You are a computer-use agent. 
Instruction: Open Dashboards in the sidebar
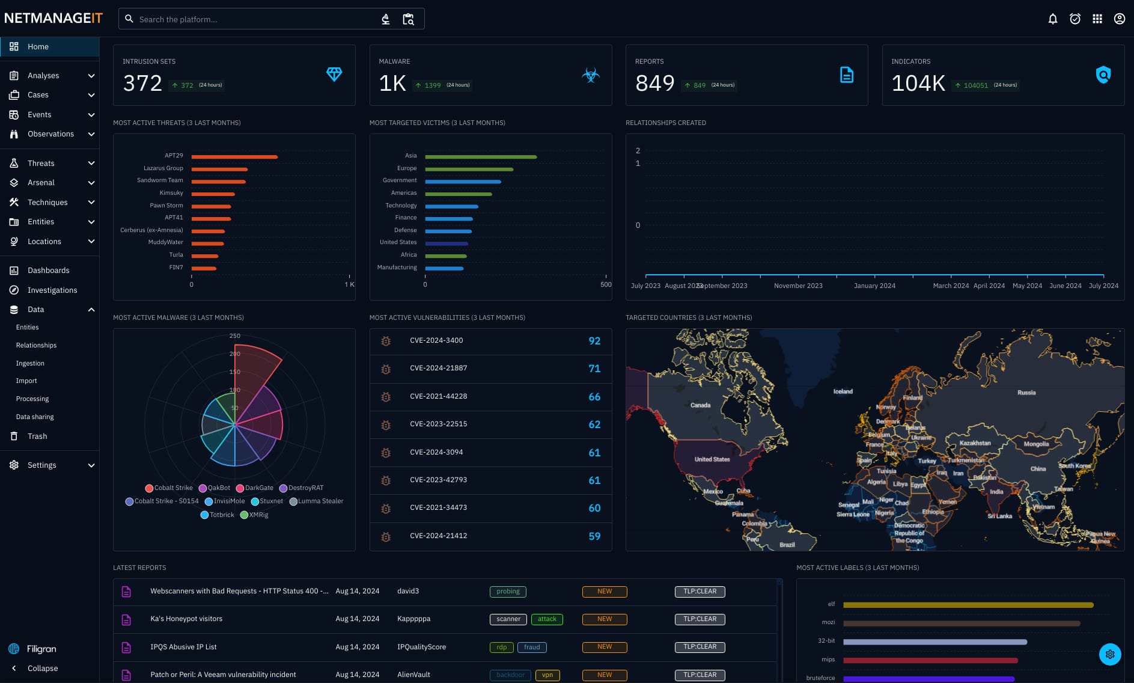pyautogui.click(x=48, y=271)
